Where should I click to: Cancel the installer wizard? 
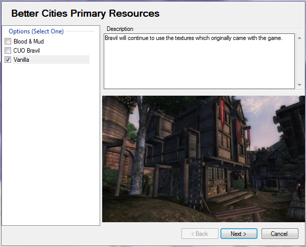coord(279,234)
